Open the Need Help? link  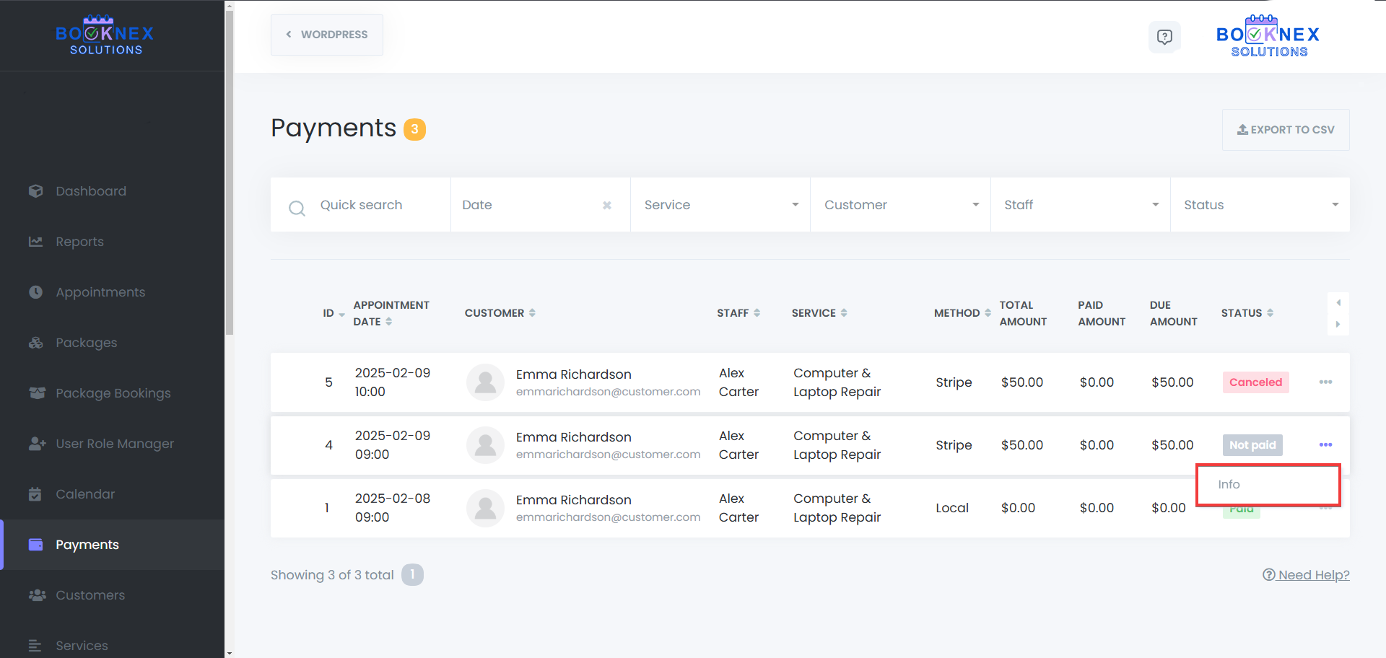point(1306,575)
